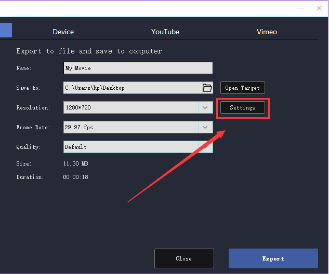Viewport: 329px width, 274px height.
Task: Click the Name field containing My Movie
Action: coord(138,68)
